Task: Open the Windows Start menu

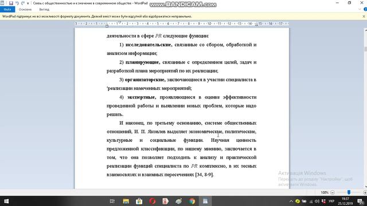Action: 6,201
